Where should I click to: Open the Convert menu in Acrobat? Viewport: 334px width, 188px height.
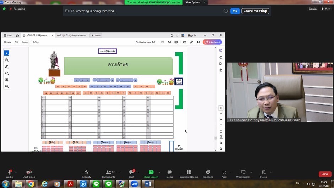[26, 42]
